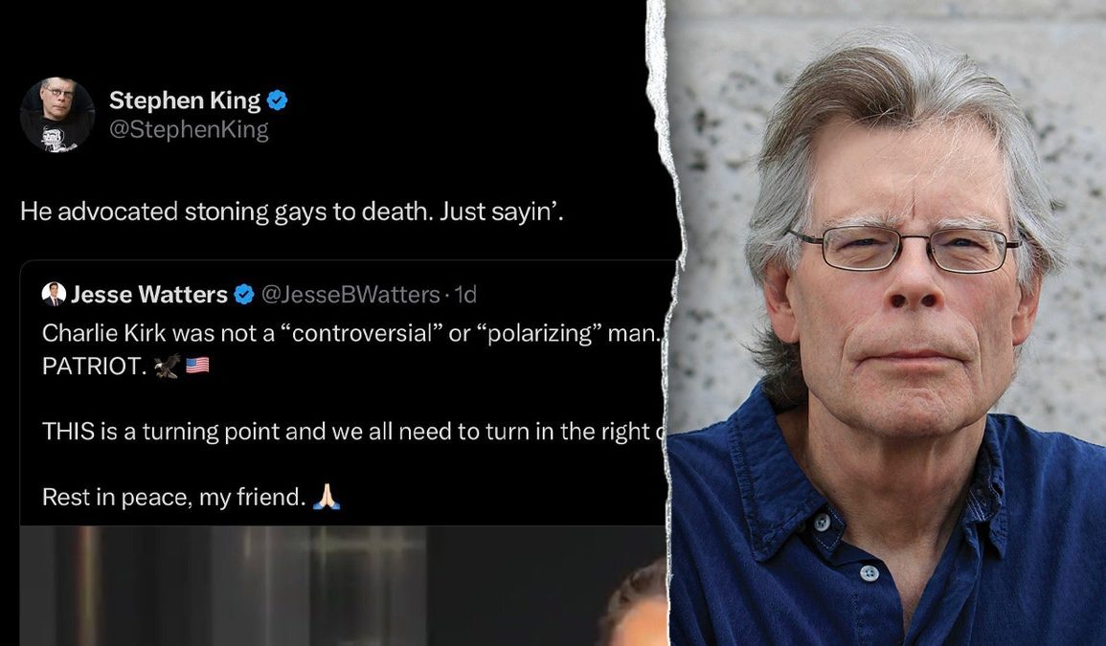Click the "Rest in peace, my friend" line
The width and height of the screenshot is (1106, 646).
pos(173,498)
